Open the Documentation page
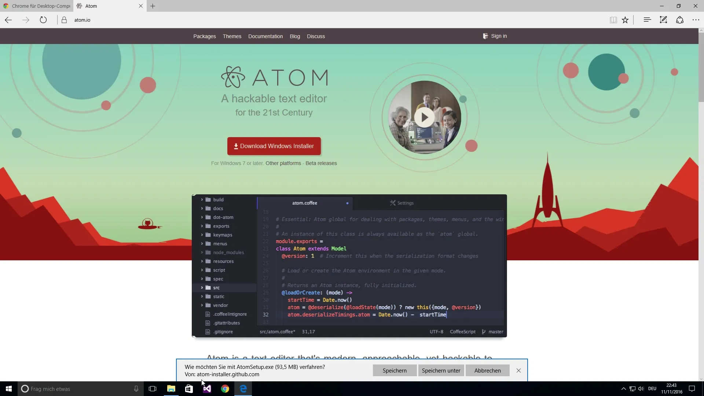The width and height of the screenshot is (704, 396). pyautogui.click(x=265, y=36)
